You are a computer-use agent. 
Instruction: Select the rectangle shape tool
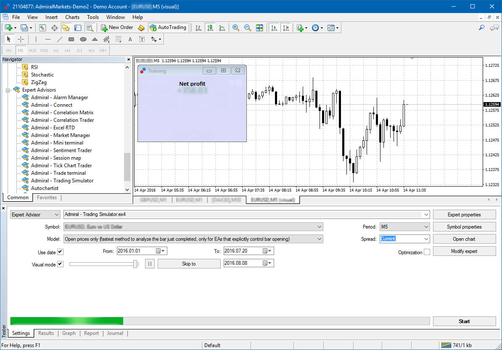[x=71, y=39]
